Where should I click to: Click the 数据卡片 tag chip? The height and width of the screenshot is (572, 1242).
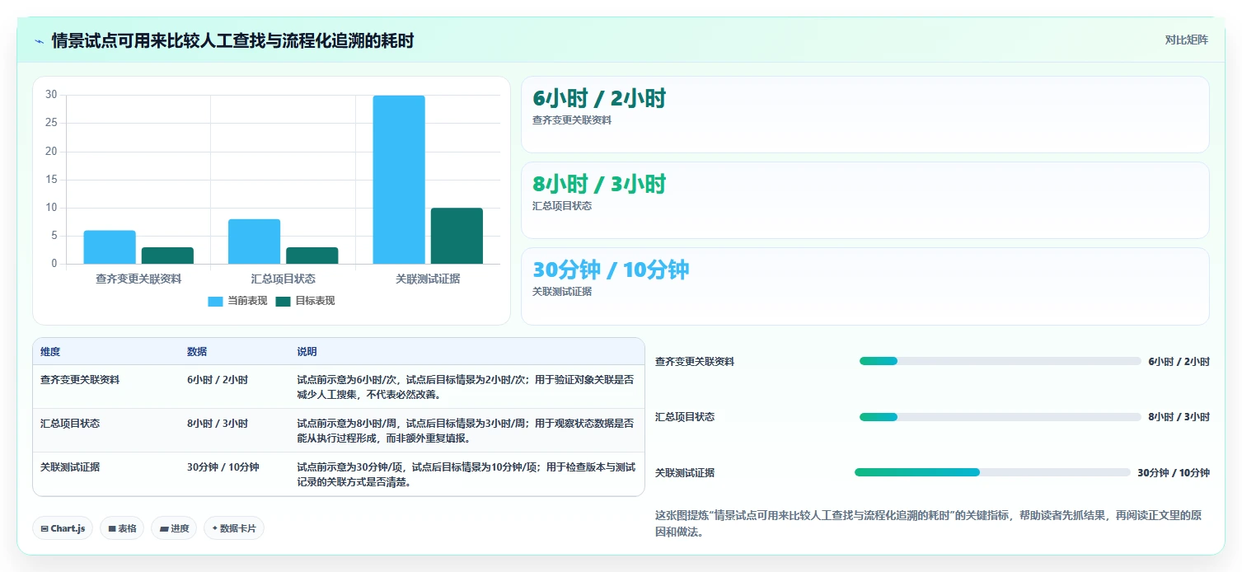click(234, 528)
